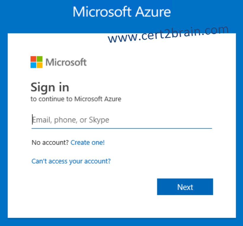Viewport: 243px width, 226px height.
Task: Click the blue square of Microsoft logo
Action: click(33, 65)
